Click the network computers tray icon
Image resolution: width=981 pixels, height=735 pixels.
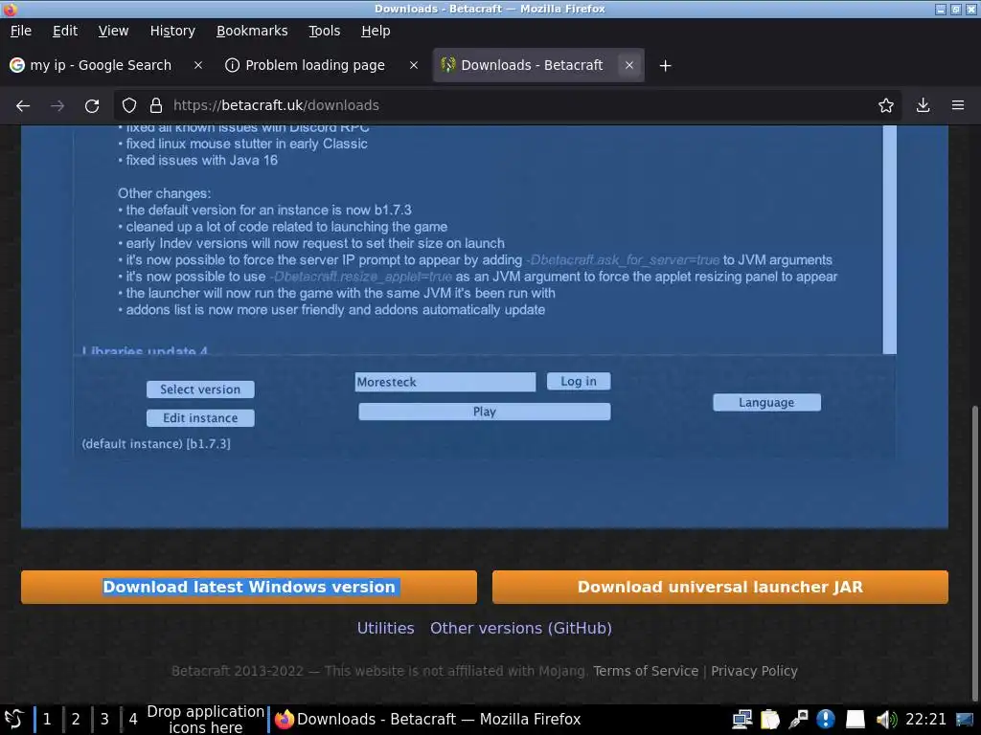[x=742, y=720]
